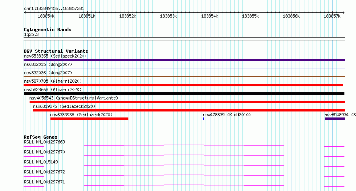The height and width of the screenshot is (191, 356).
Task: Click the 183857k ruler tick label
Action: [x=332, y=16]
